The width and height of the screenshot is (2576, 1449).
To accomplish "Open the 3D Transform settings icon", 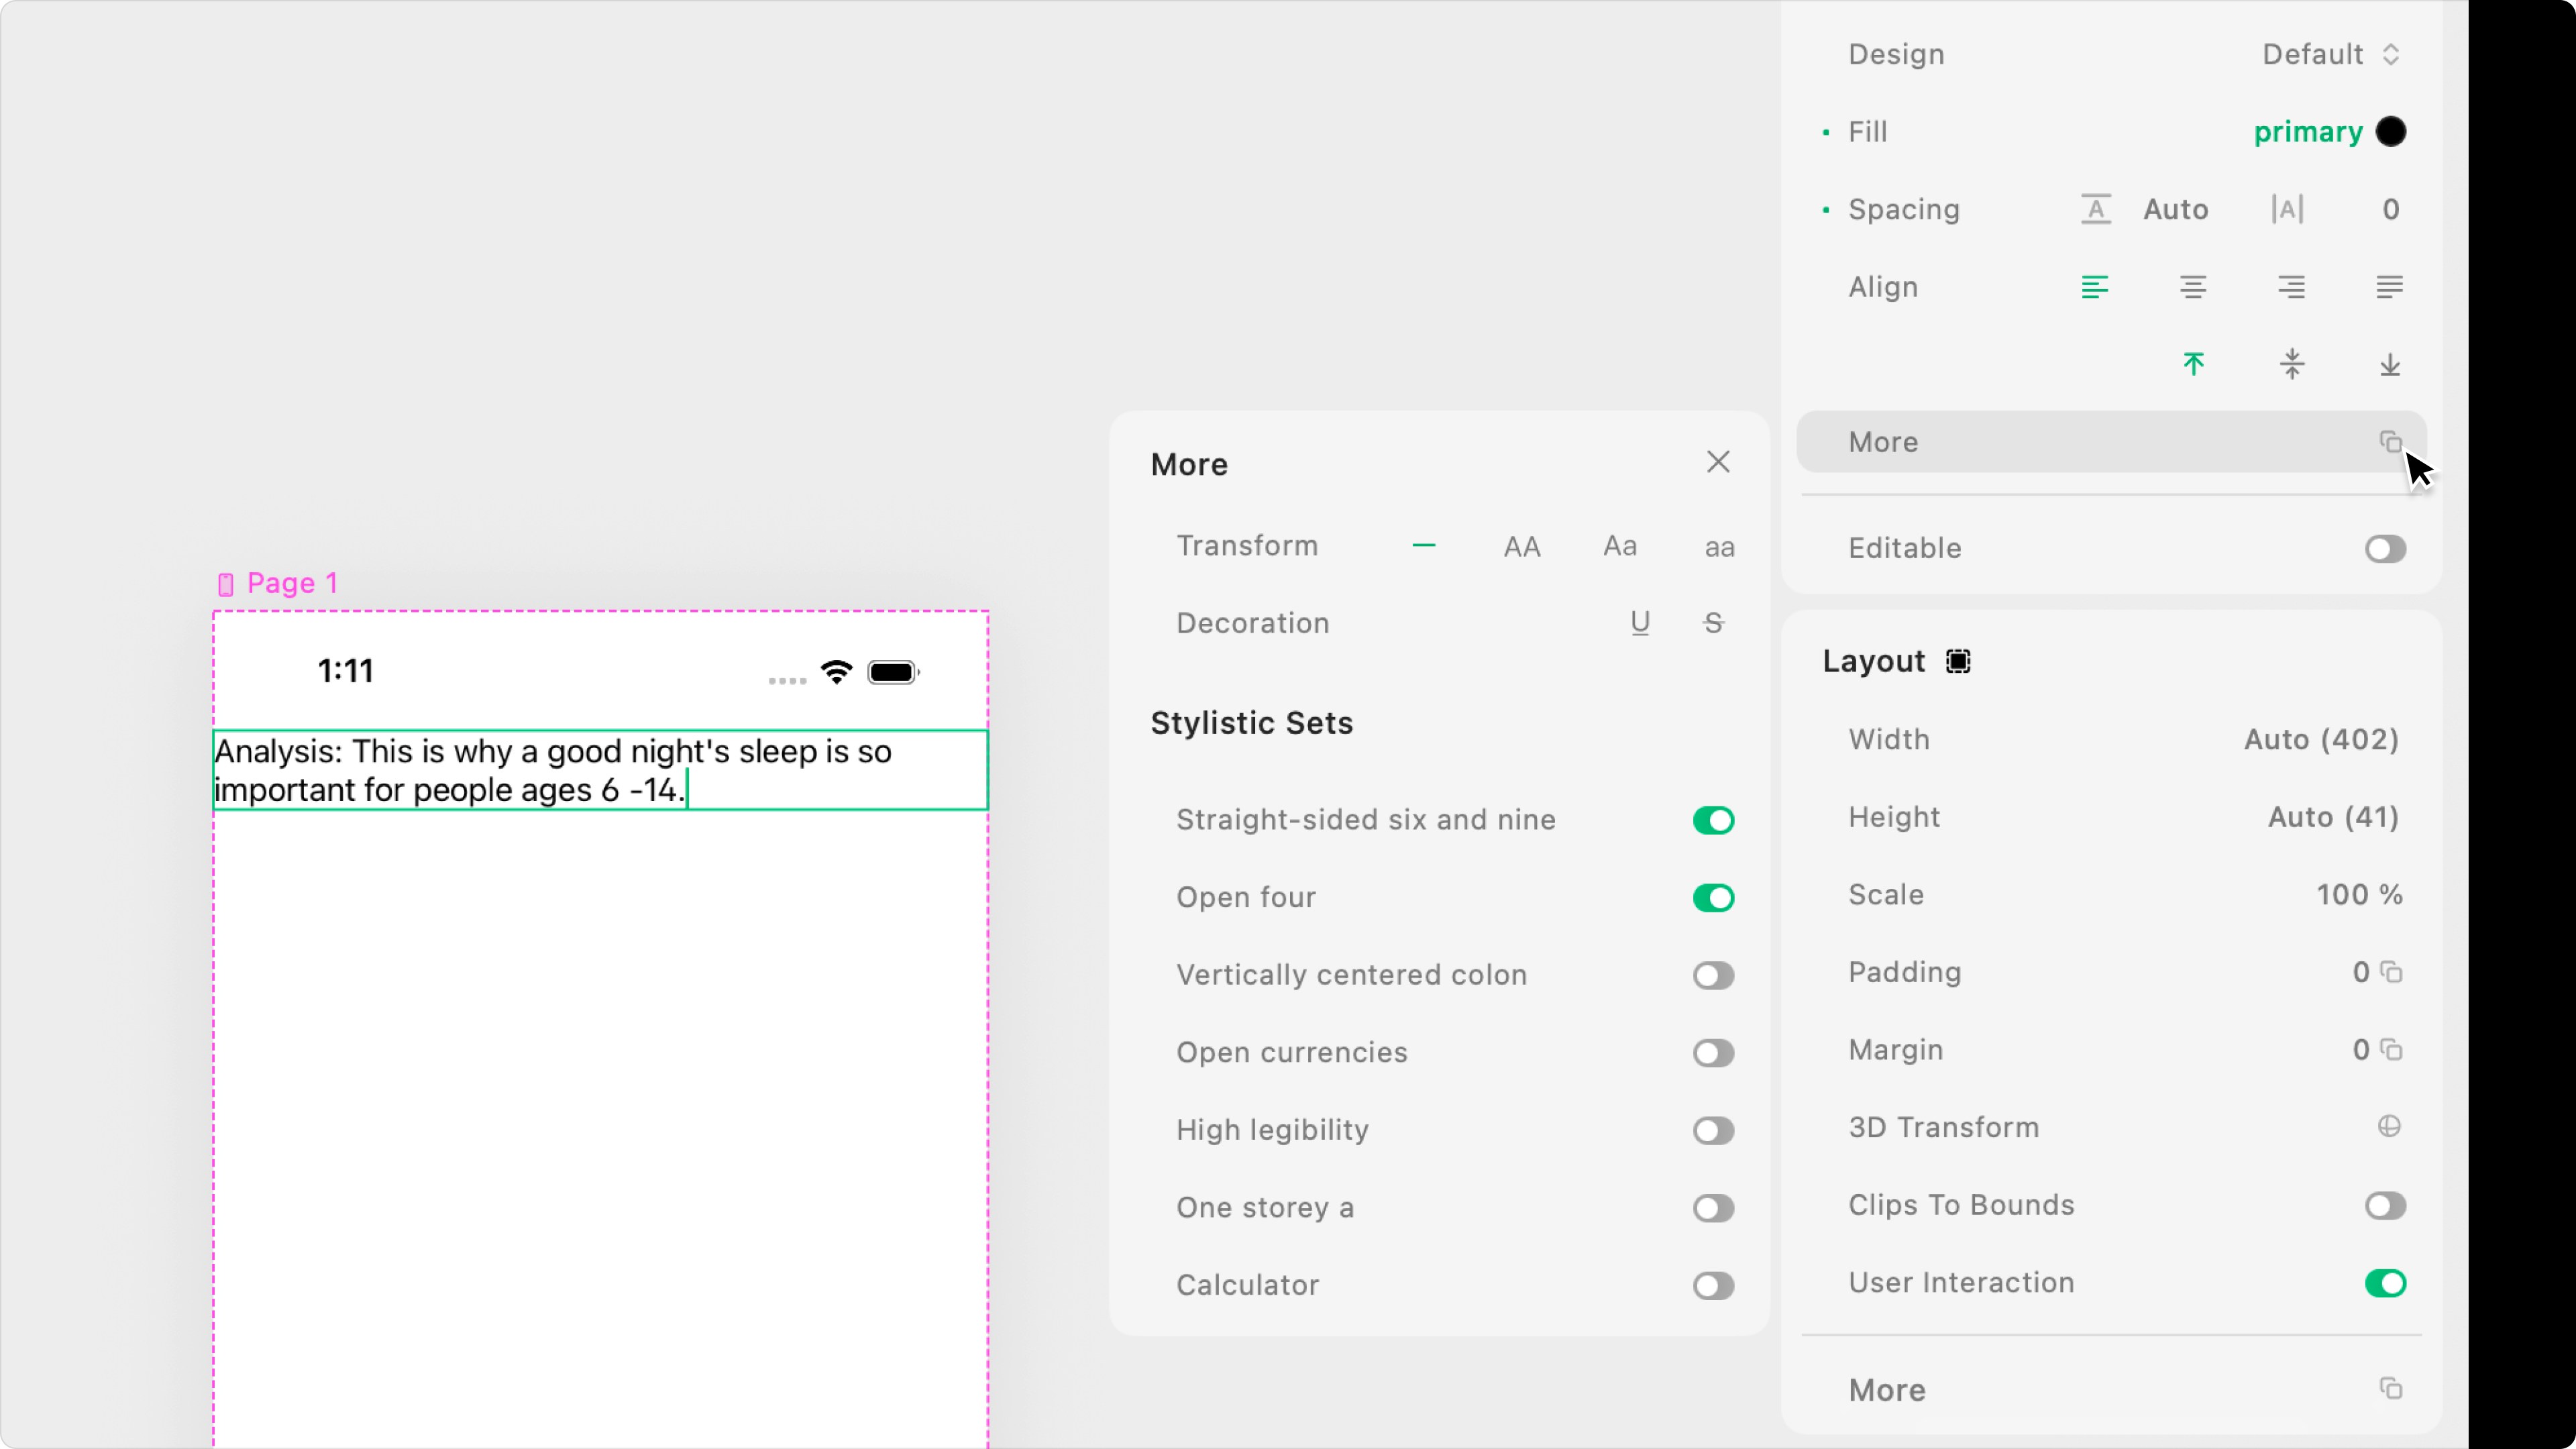I will pos(2389,1127).
